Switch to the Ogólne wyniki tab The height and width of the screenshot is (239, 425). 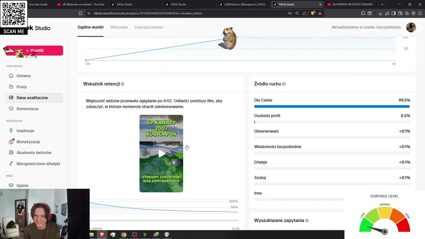click(x=90, y=27)
